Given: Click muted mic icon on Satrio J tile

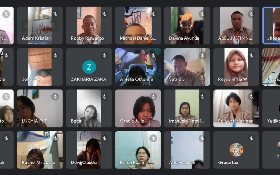Looking at the screenshot, I should click(203, 55).
